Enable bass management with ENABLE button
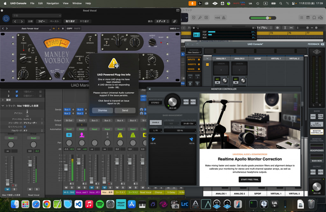Screen dimensions: 326x212 click(156, 123)
